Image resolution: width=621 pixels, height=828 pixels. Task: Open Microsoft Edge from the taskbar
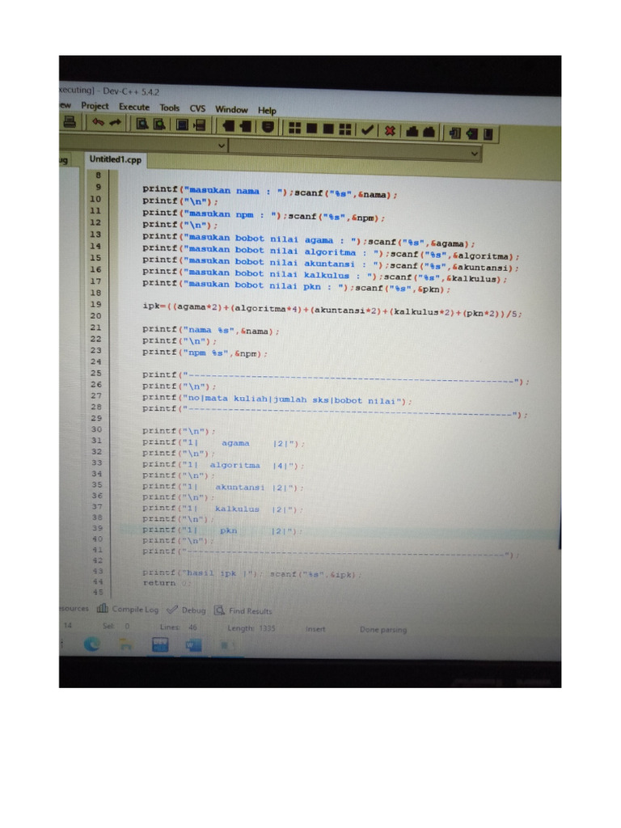click(92, 644)
